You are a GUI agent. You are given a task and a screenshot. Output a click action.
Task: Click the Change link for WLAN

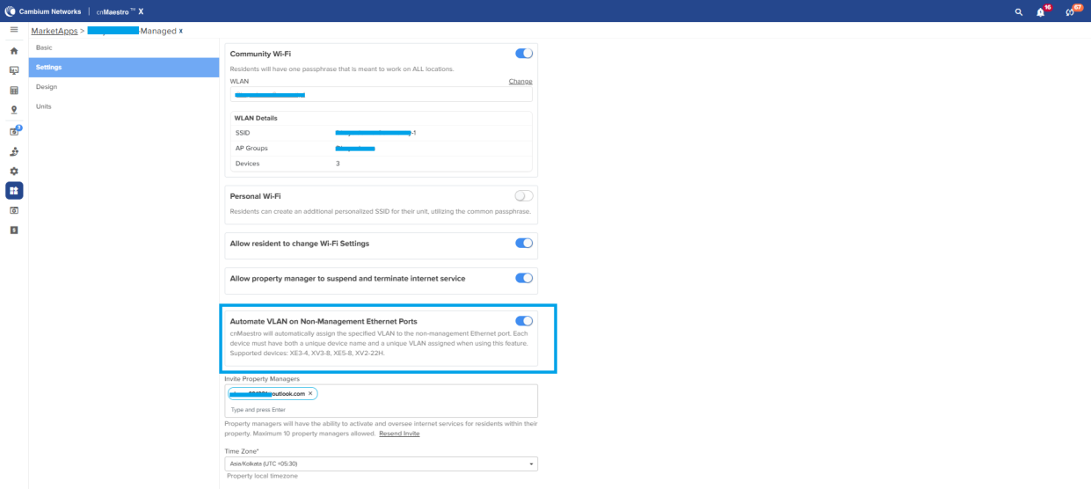click(x=520, y=81)
